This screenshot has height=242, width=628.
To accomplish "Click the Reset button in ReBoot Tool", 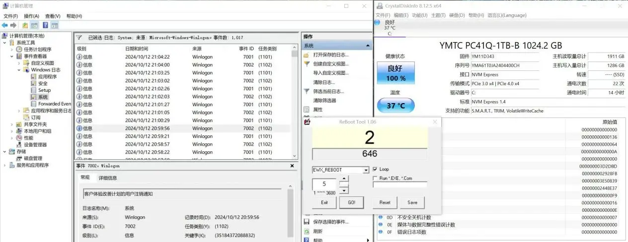I will click(x=385, y=202).
